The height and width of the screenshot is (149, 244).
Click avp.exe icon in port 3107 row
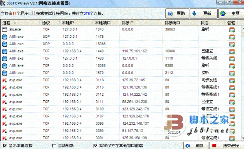click(4, 117)
